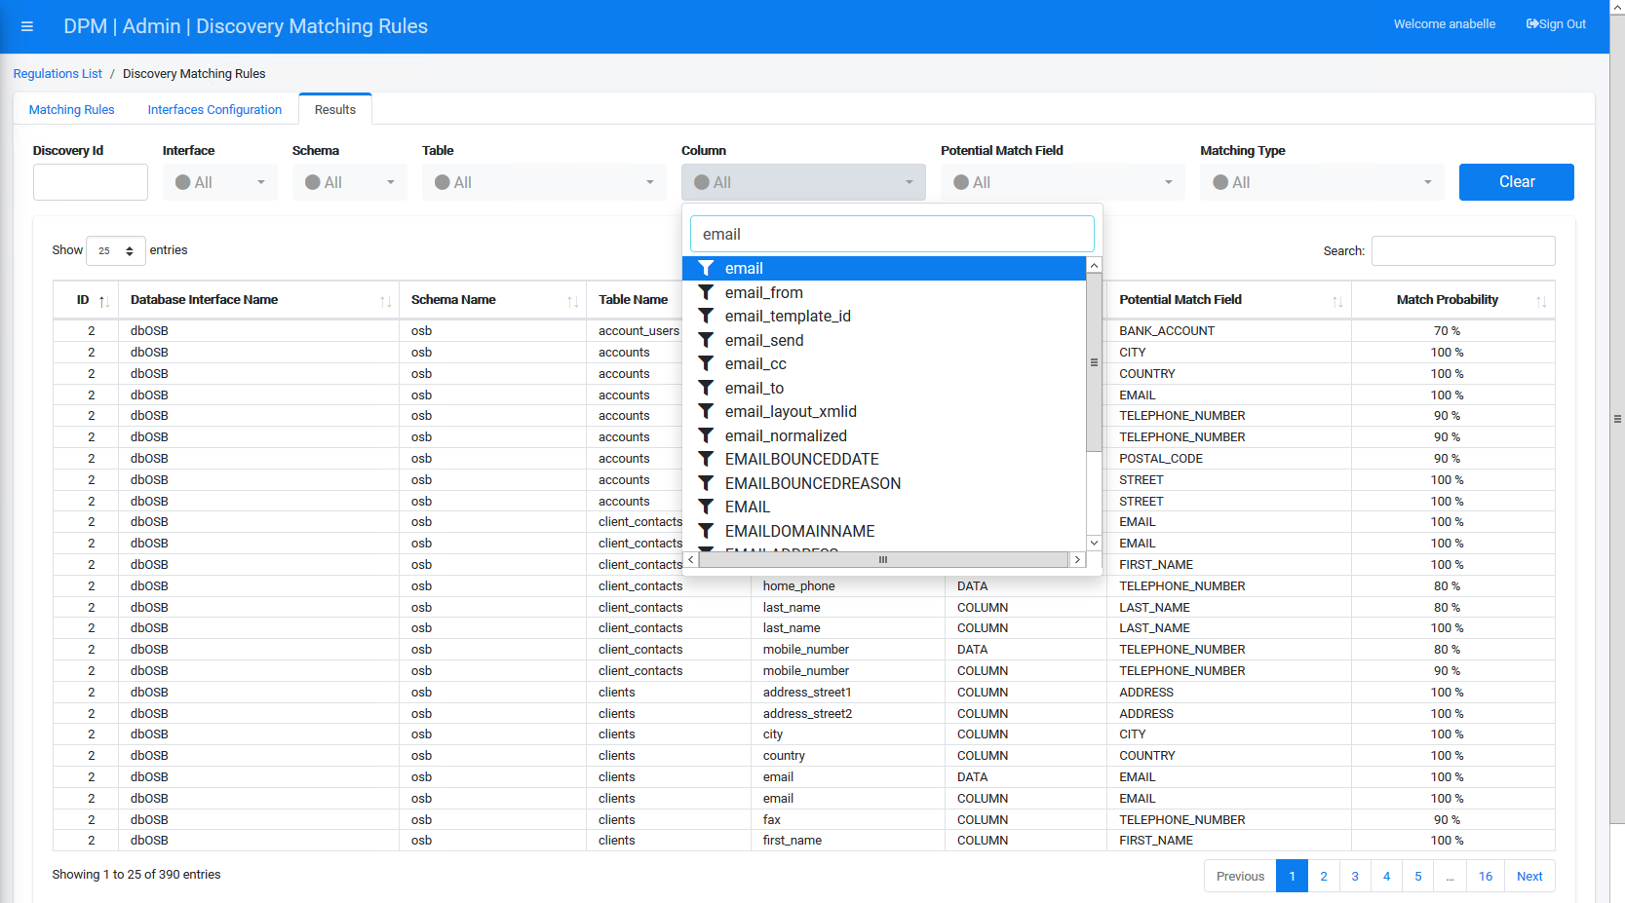Go to Regulations List breadcrumb
Image resolution: width=1625 pixels, height=903 pixels.
[58, 74]
